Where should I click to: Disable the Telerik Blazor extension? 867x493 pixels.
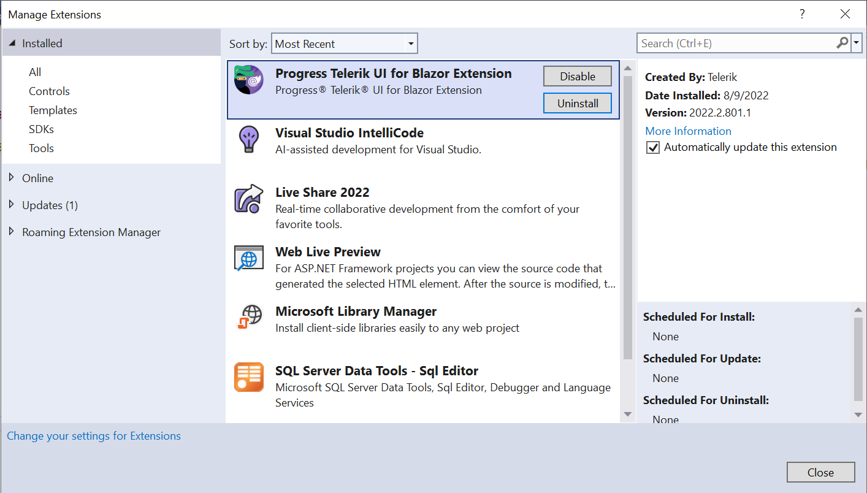coord(577,76)
